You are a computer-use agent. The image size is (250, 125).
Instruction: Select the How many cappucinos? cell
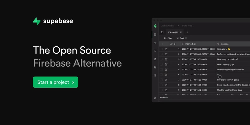click(x=233, y=59)
